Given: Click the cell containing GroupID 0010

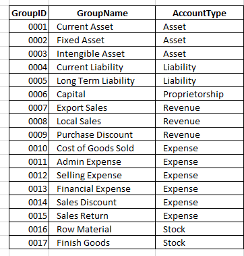Looking at the screenshot, I should coord(29,148).
